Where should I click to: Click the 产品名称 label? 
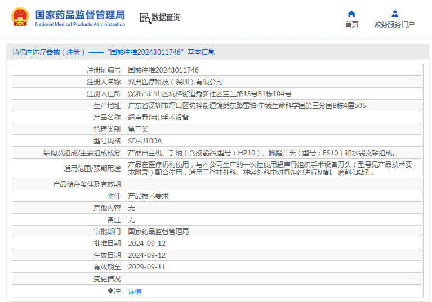coord(107,118)
